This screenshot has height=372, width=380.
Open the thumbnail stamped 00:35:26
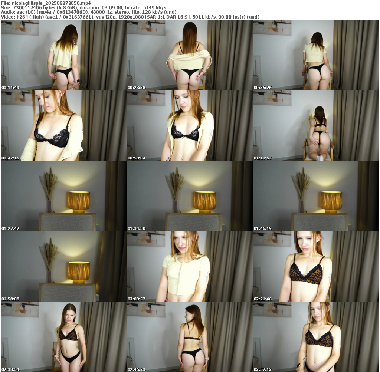click(x=316, y=55)
